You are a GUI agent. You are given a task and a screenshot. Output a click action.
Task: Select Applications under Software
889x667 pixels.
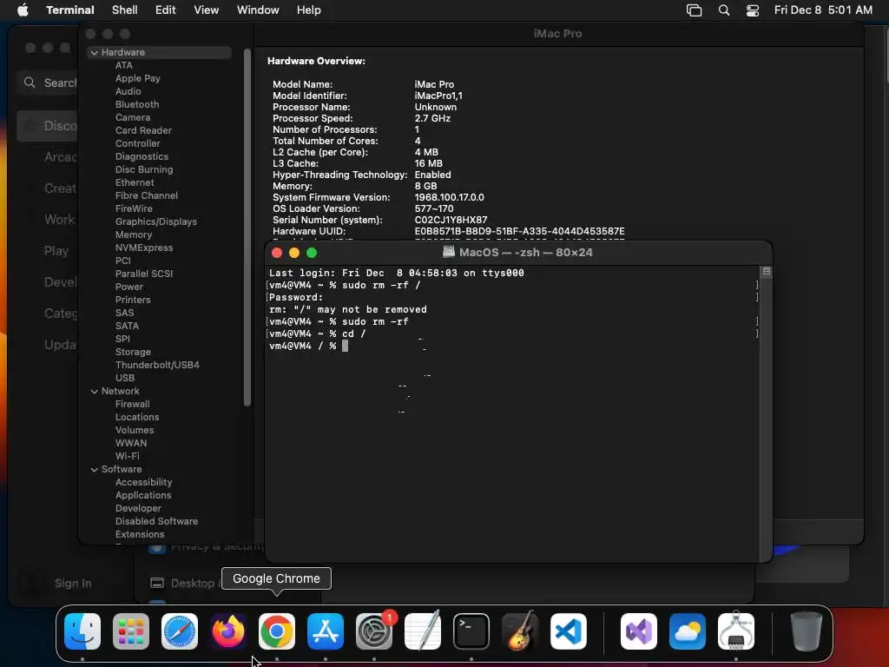143,496
